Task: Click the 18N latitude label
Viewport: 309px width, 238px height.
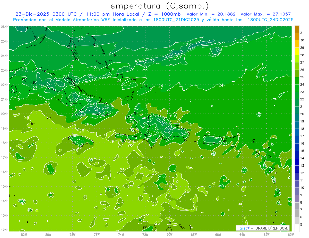Action: pos(4,143)
